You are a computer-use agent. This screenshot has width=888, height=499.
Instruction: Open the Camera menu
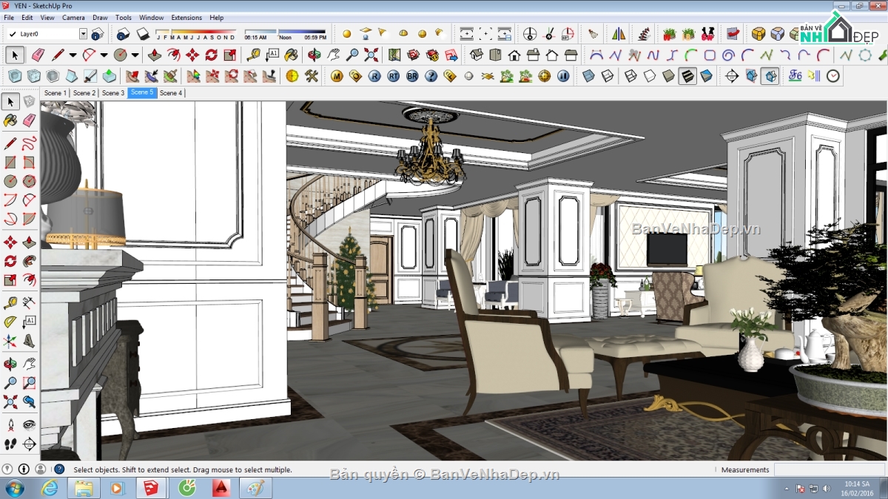74,17
